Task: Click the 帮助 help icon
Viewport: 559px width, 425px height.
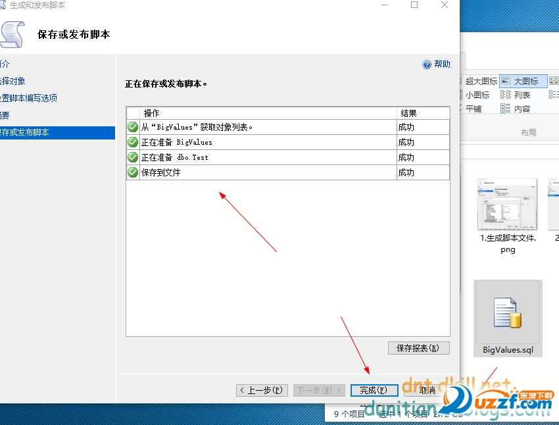Action: (x=427, y=64)
